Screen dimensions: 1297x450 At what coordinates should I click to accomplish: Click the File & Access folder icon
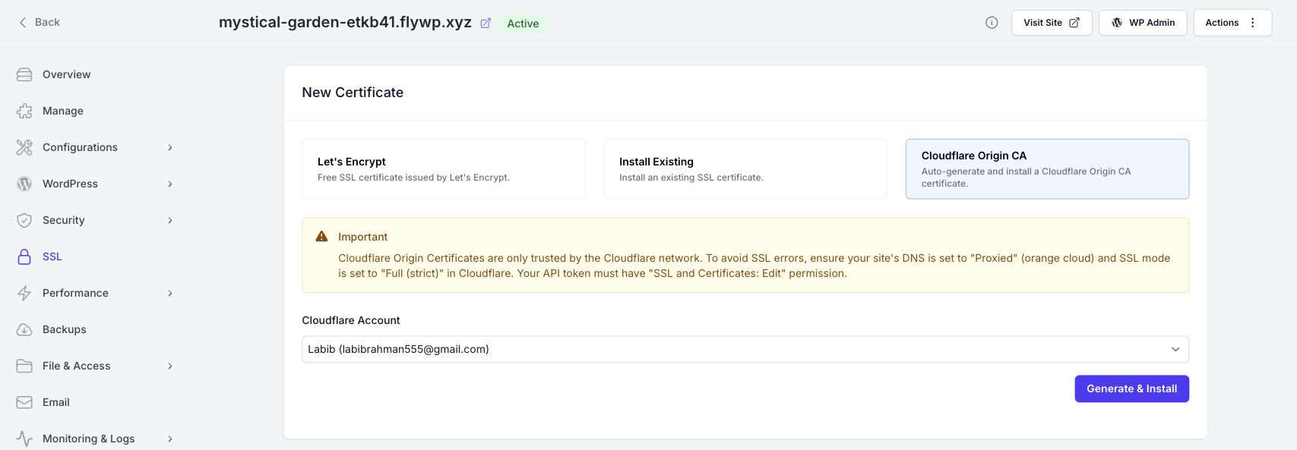click(x=24, y=366)
